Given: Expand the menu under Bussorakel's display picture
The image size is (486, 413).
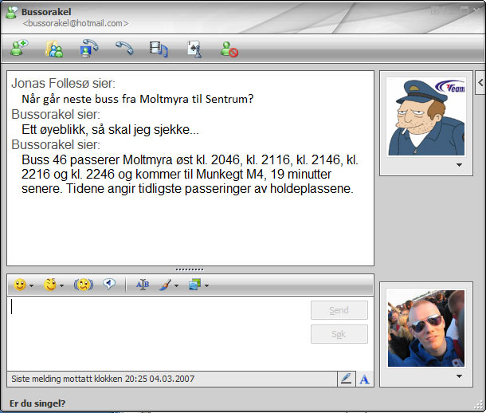Looking at the screenshot, I should 460,165.
